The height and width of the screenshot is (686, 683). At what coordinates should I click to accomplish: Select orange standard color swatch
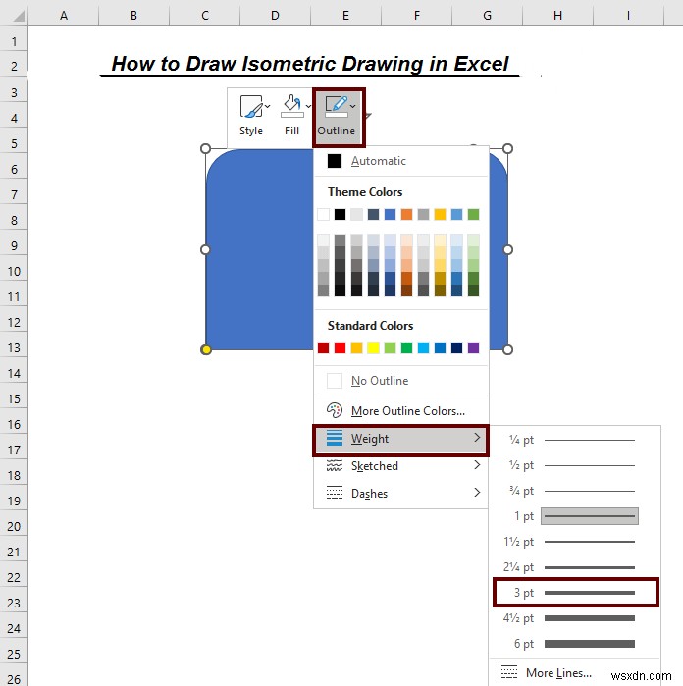point(356,347)
